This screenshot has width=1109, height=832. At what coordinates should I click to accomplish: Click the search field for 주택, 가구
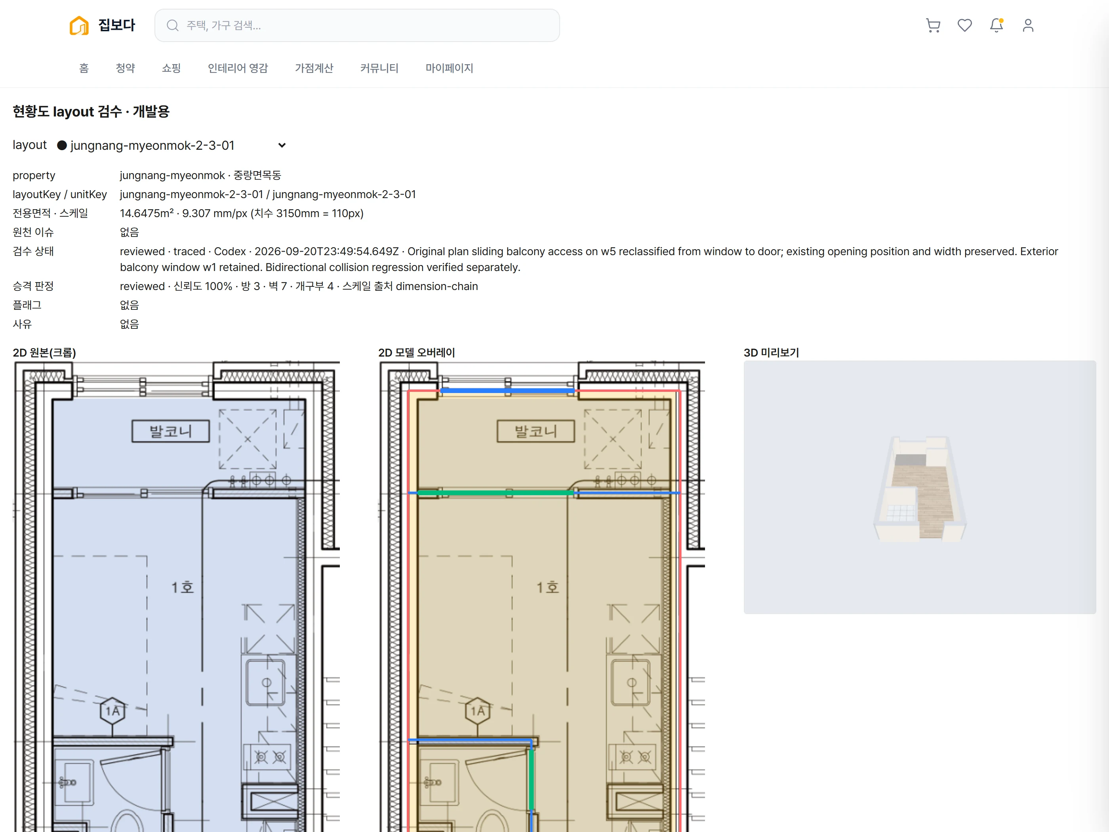[x=357, y=25]
